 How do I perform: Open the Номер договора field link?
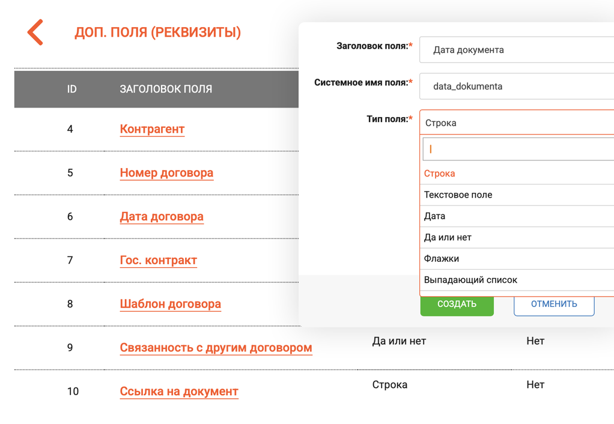(166, 172)
